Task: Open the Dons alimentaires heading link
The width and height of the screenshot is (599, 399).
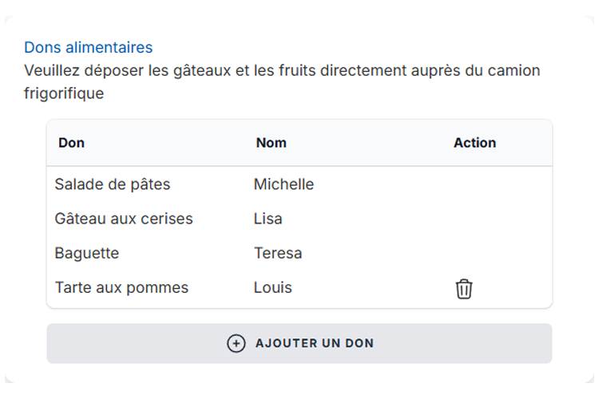Action: (88, 48)
